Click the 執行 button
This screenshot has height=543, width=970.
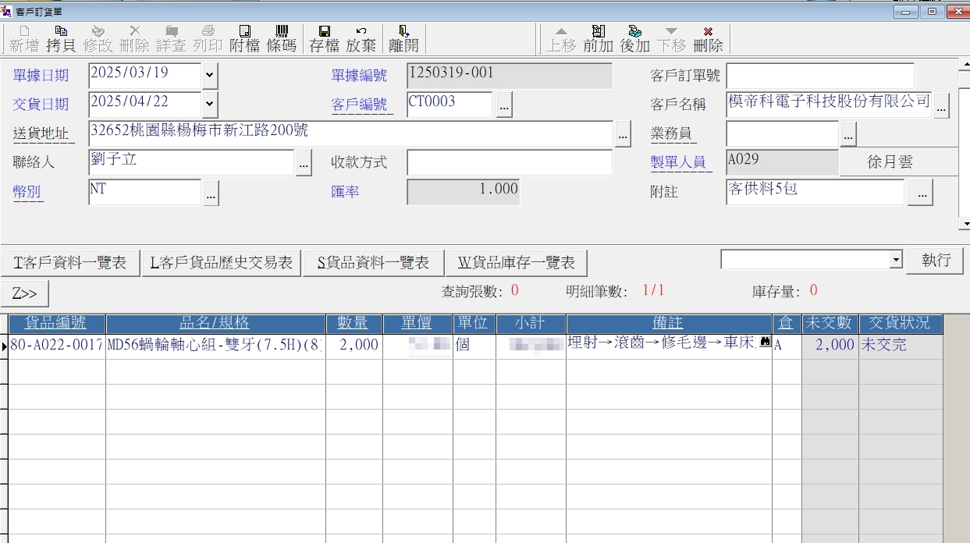click(935, 261)
